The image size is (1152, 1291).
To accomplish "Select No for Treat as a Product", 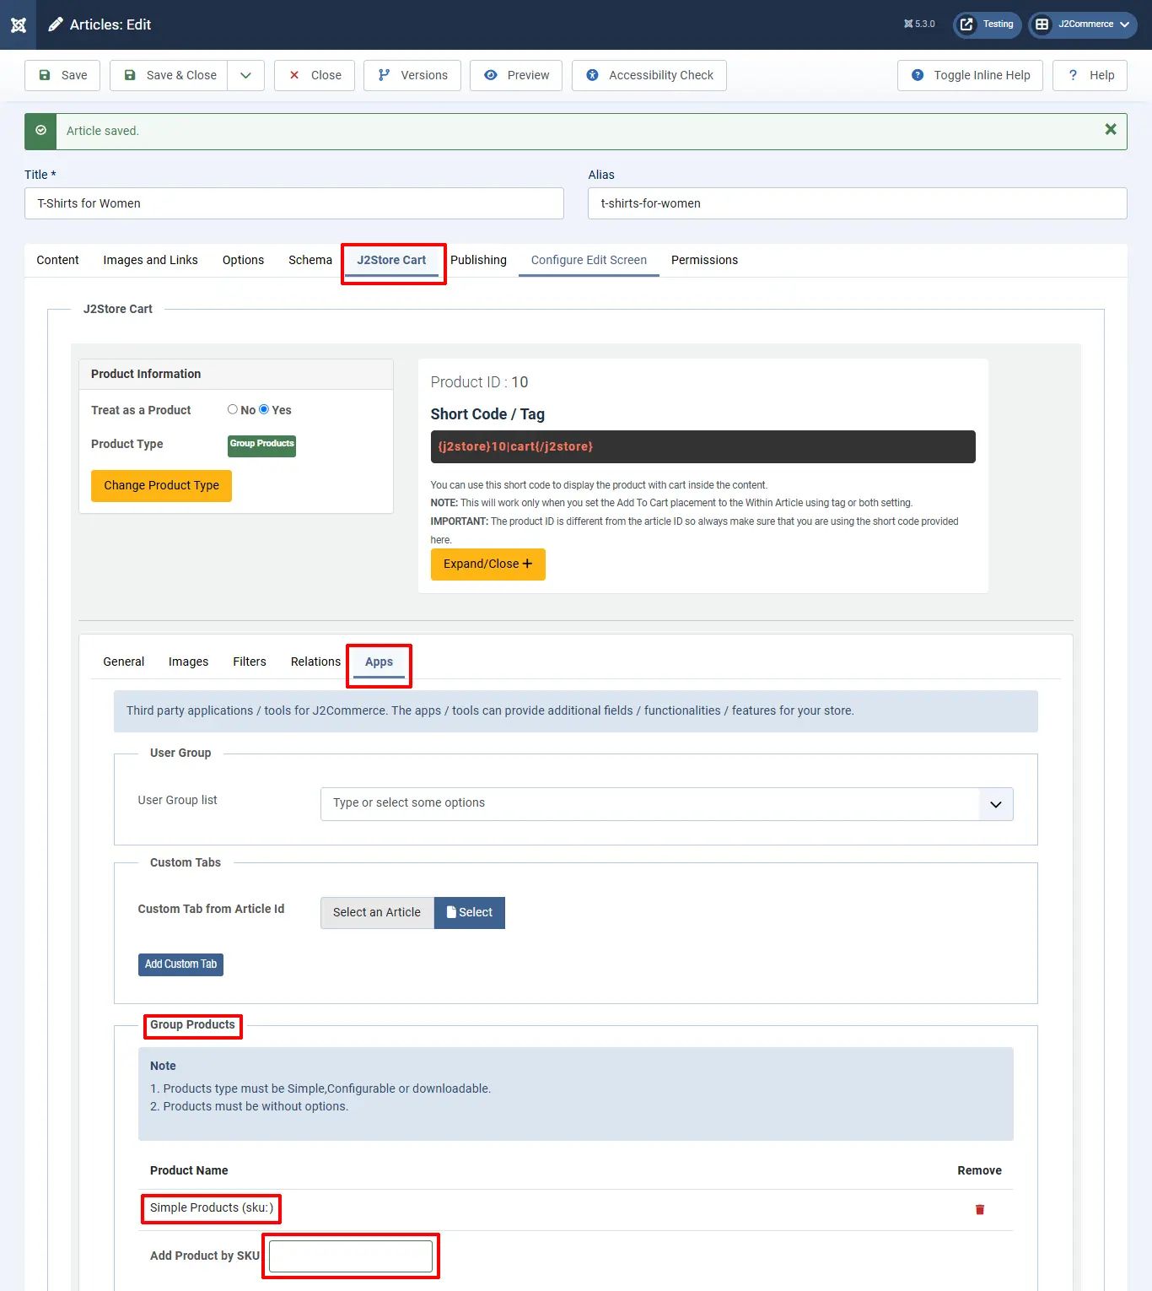I will tap(233, 409).
